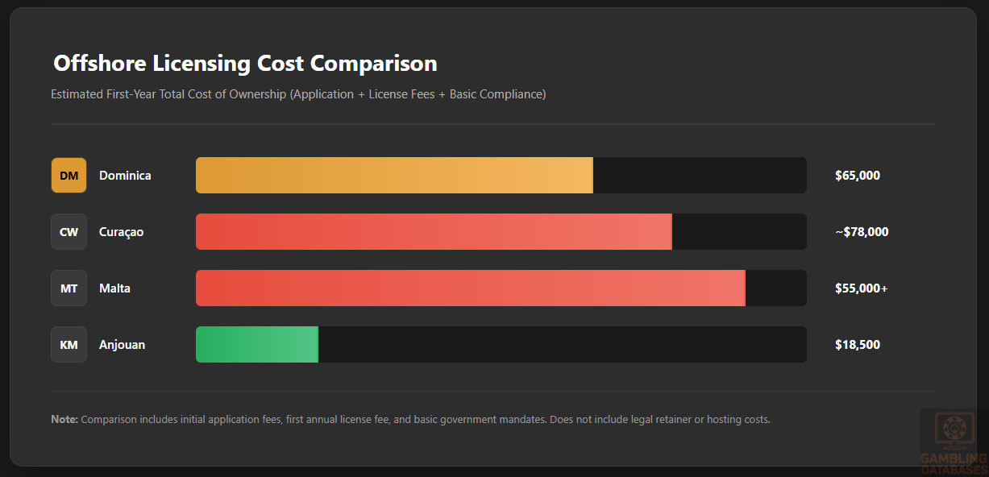Click the Gambling Databases watermark logo

[x=954, y=442]
